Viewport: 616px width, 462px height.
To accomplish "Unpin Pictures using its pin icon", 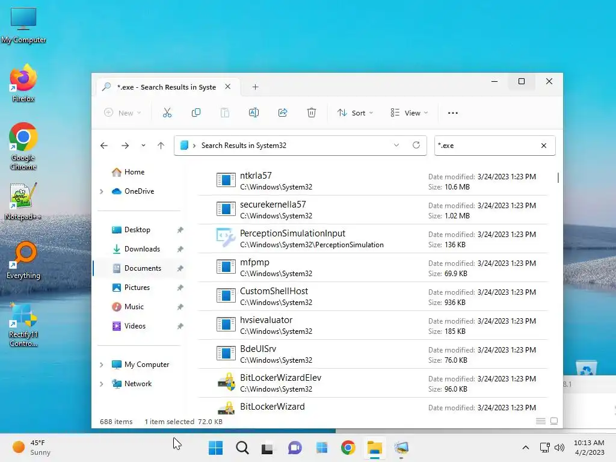I will [x=180, y=288].
